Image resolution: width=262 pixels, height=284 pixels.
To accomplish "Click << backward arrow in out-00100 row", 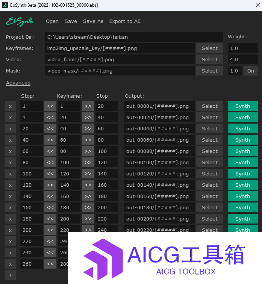I will click(50, 162).
